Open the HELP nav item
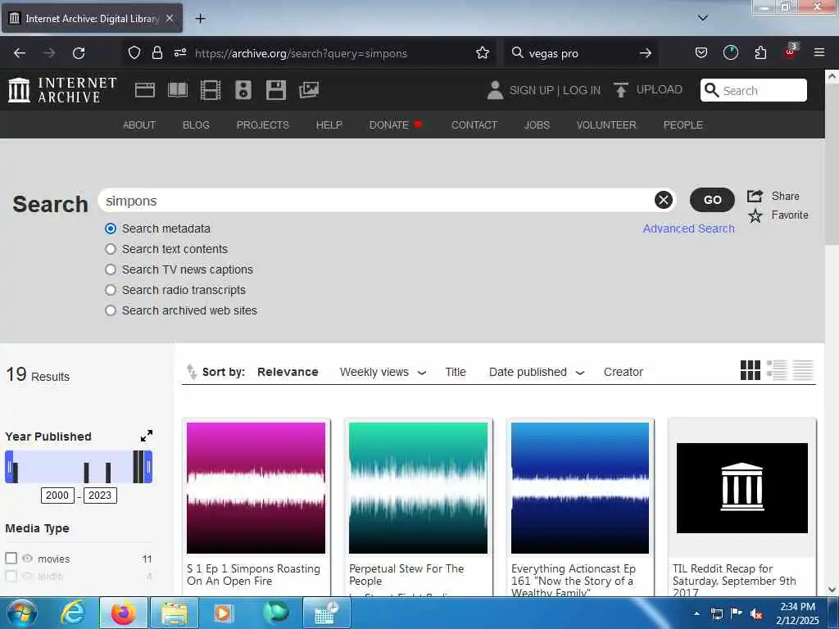 click(329, 124)
